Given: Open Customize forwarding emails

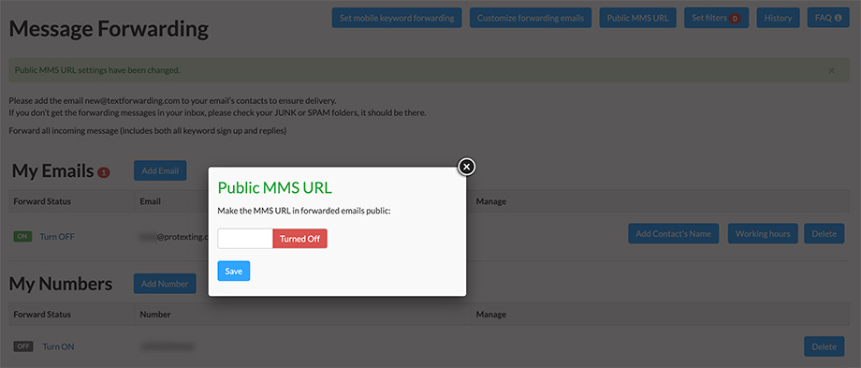Looking at the screenshot, I should [x=531, y=18].
